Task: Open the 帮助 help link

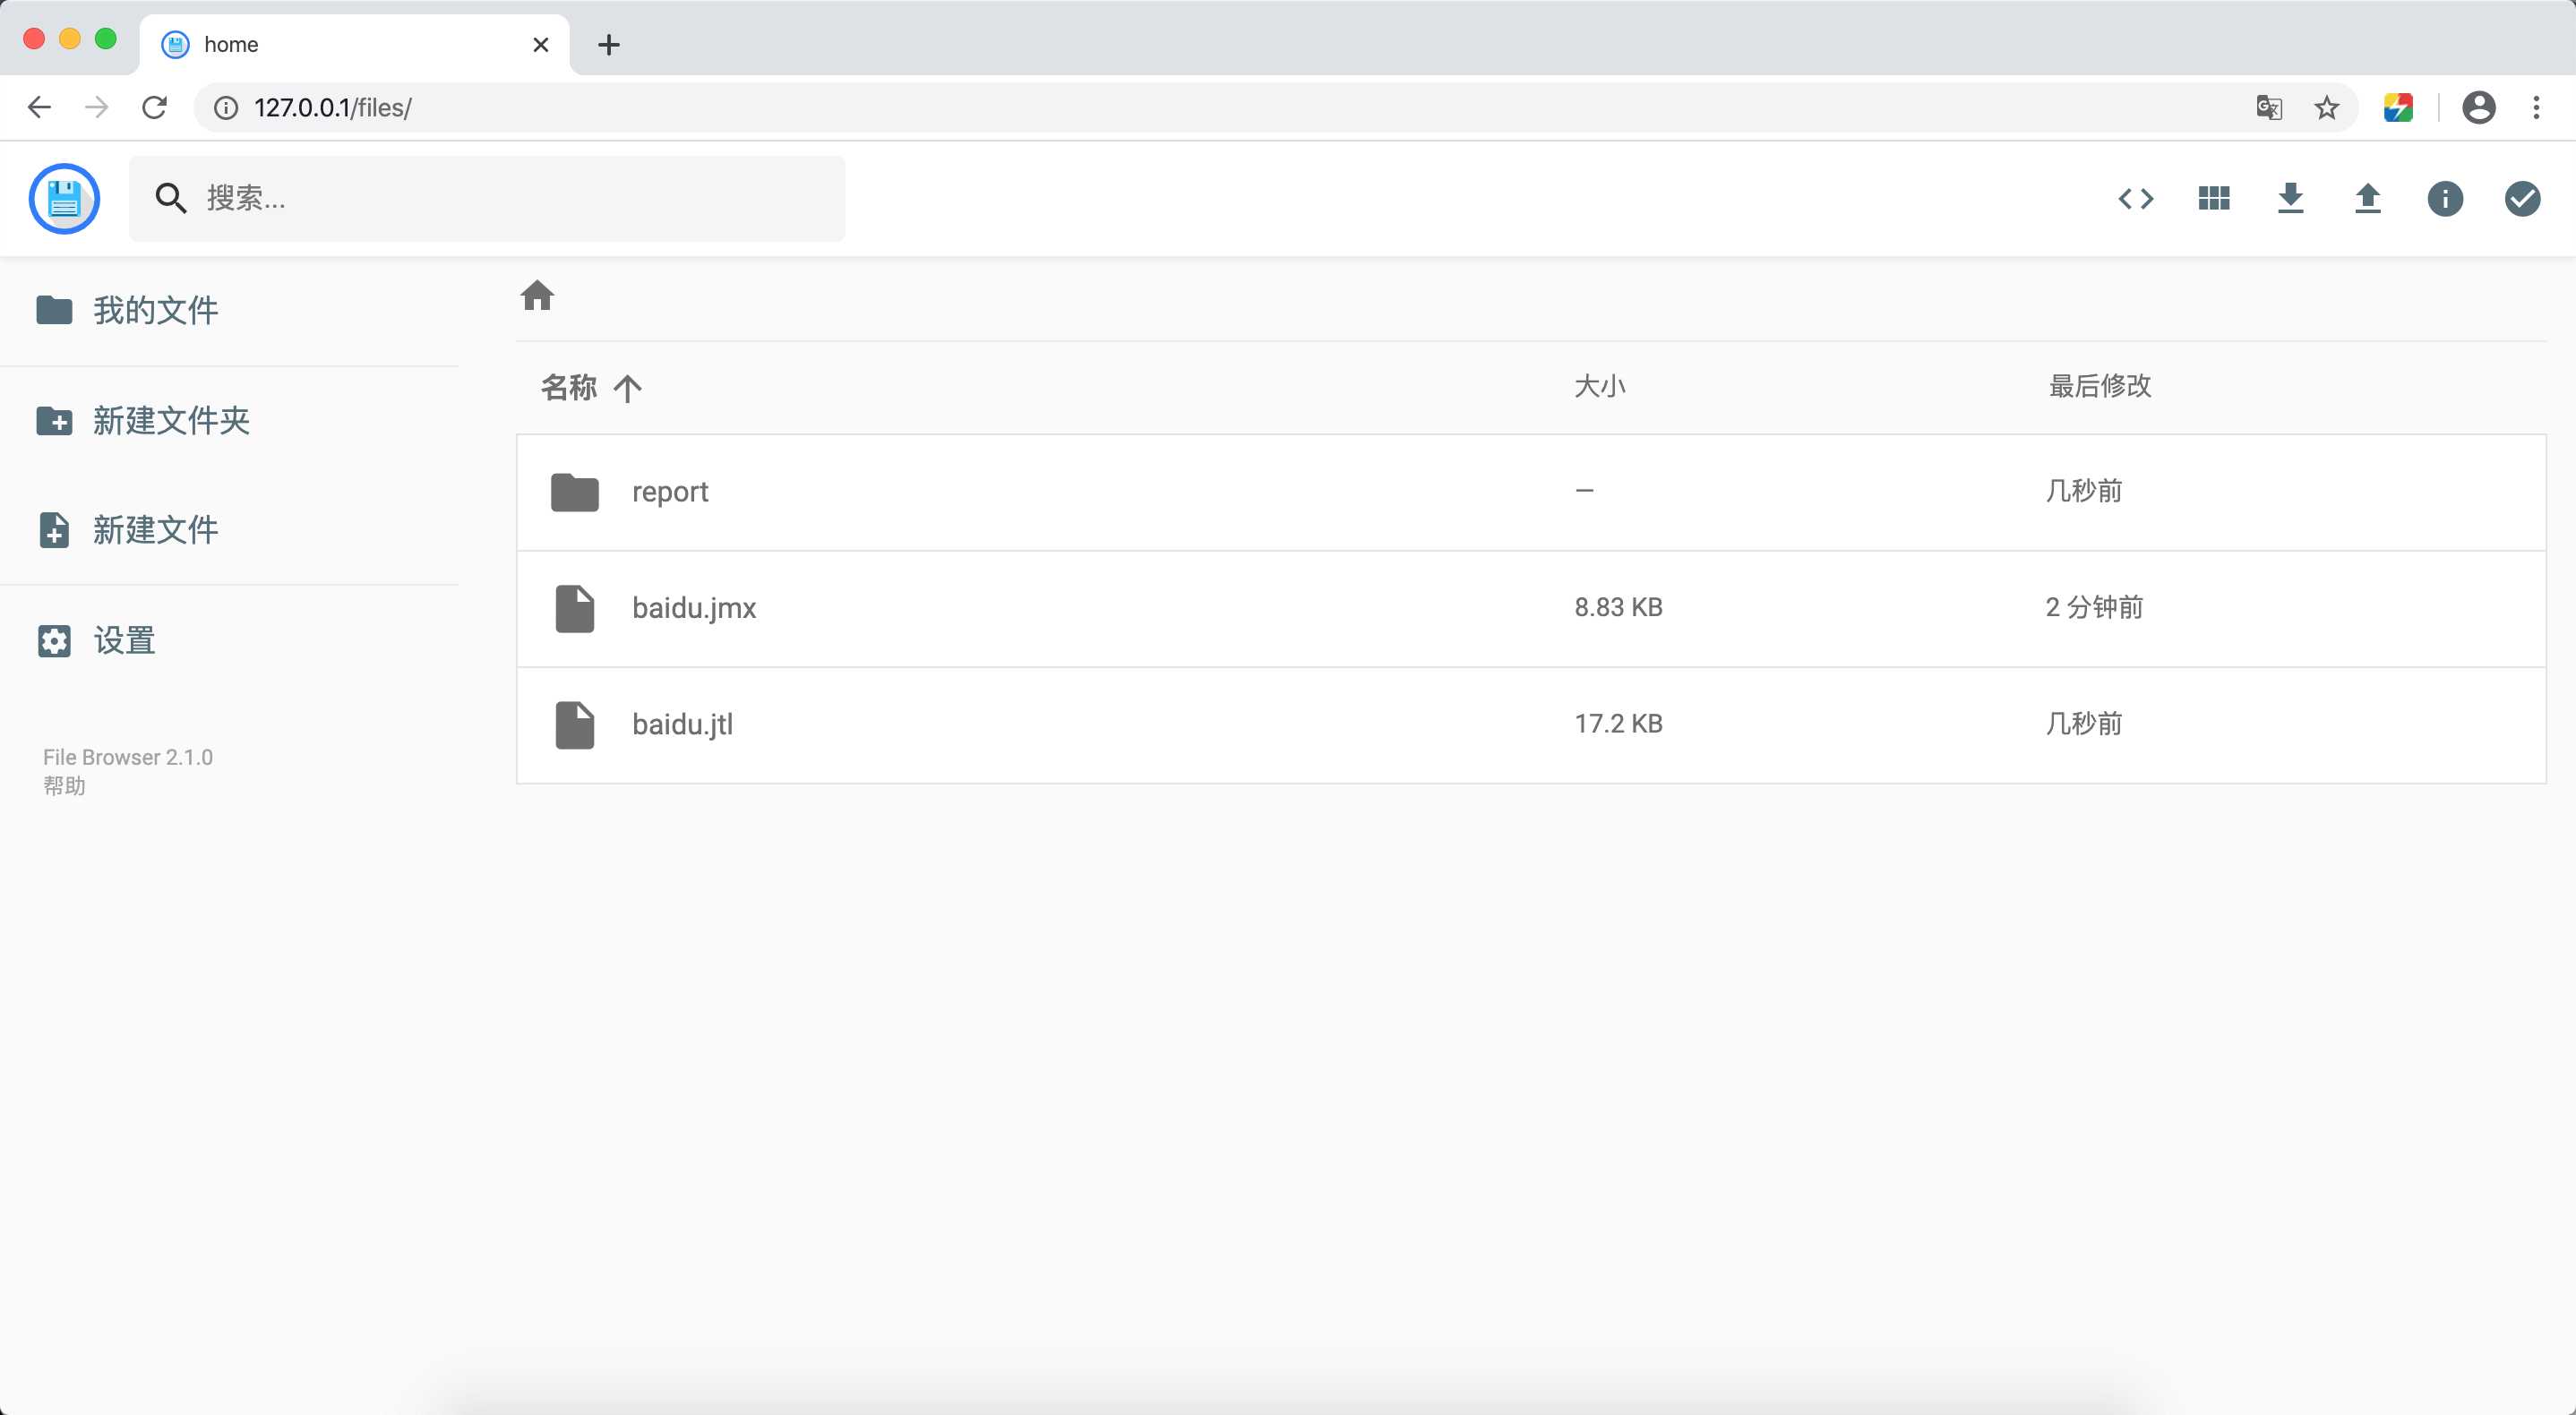Action: click(64, 786)
